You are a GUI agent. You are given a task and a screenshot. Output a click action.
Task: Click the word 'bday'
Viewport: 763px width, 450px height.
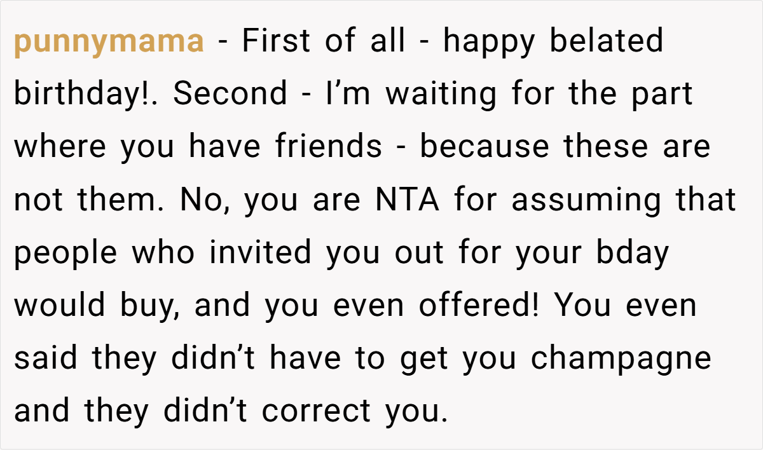[x=632, y=254]
